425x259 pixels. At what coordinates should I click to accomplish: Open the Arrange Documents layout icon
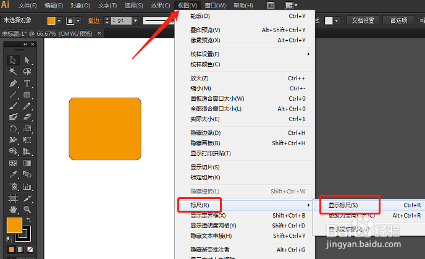(289, 5)
